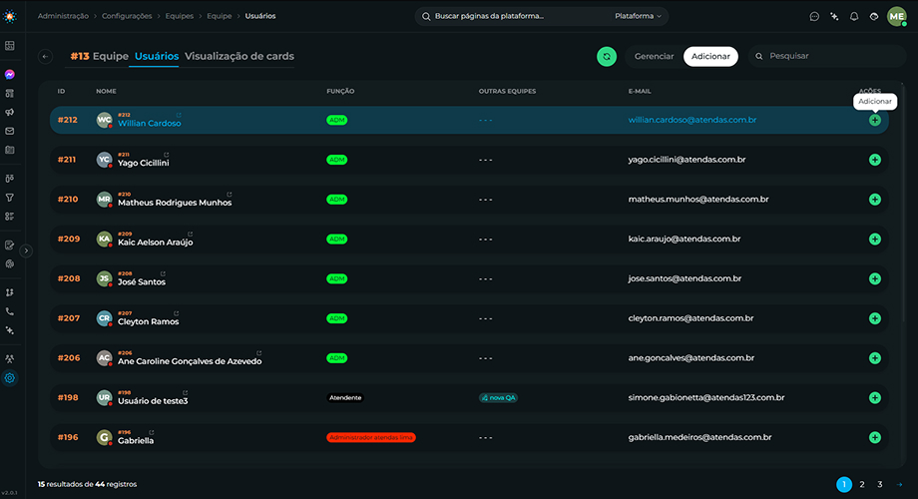
Task: Add José Santos with the plus icon
Action: pos(875,278)
